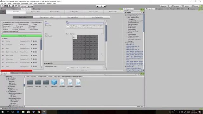Open the Components folder in Project

pos(30,83)
